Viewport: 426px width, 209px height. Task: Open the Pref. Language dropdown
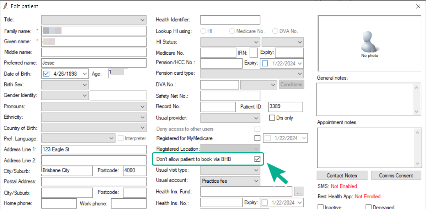(79, 138)
